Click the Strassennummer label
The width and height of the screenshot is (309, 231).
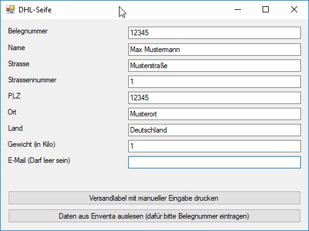[32, 80]
